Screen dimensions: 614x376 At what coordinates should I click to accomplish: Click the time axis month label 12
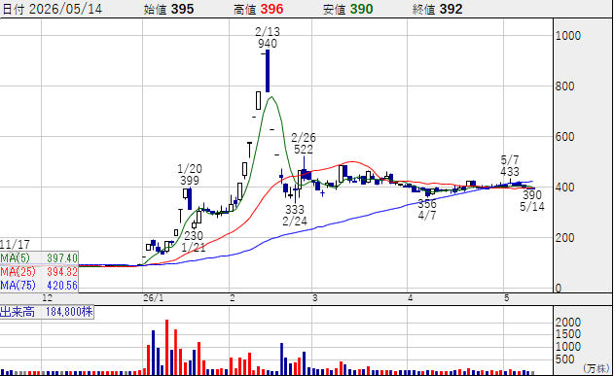[47, 298]
